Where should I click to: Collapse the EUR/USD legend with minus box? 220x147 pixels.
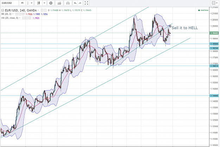click(x=2, y=11)
